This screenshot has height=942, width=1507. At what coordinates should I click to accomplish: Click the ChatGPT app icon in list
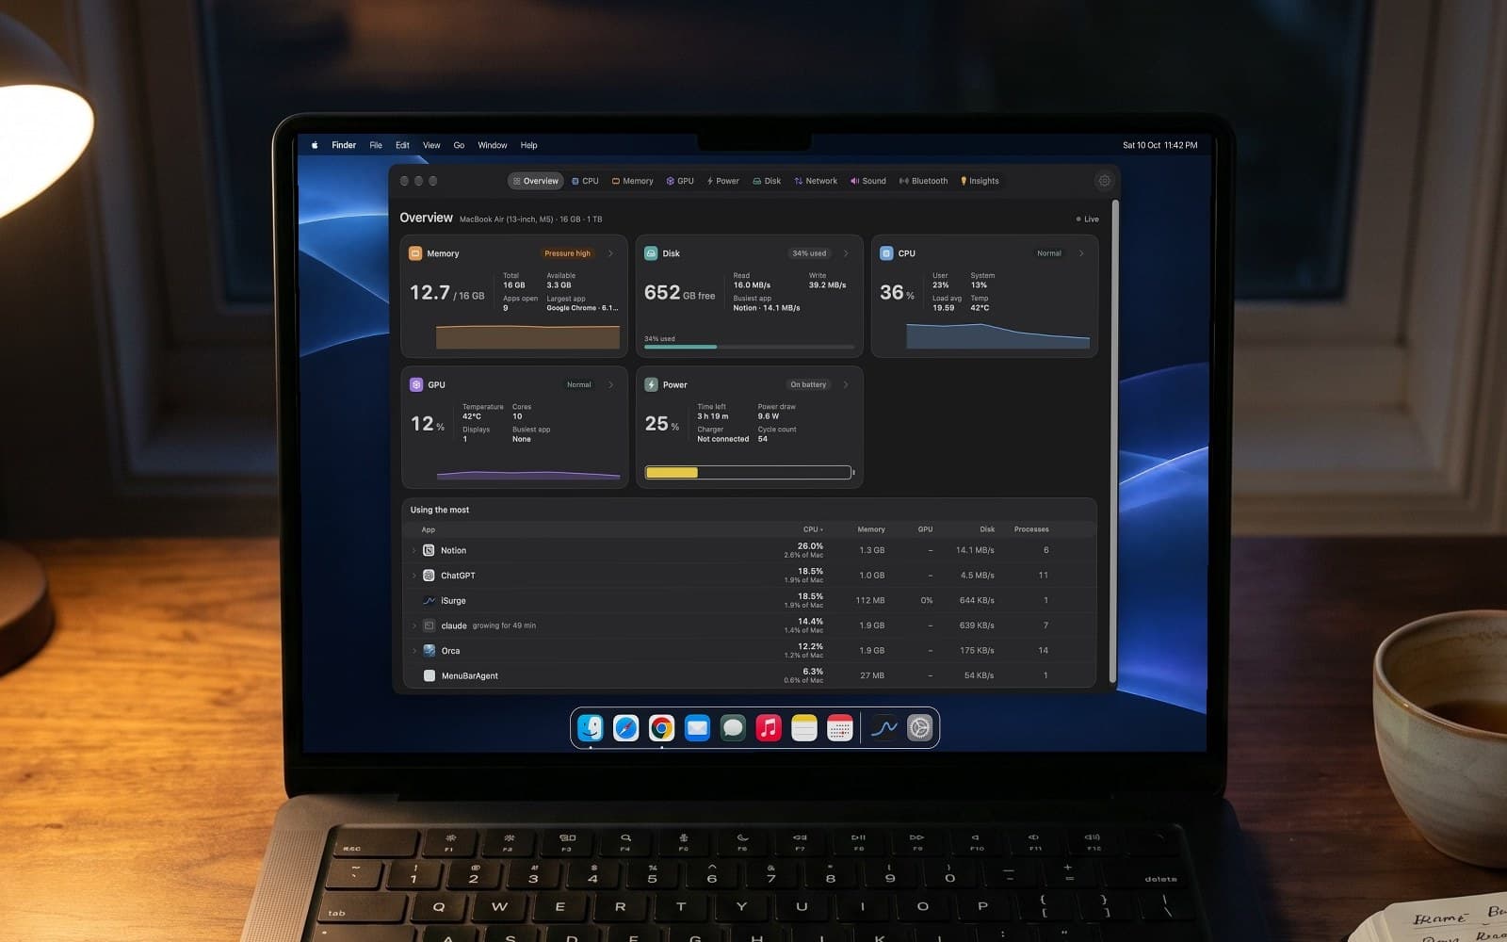429,576
